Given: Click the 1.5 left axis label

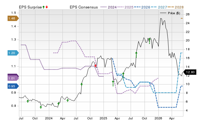Looking at the screenshot, I should coord(14,13).
